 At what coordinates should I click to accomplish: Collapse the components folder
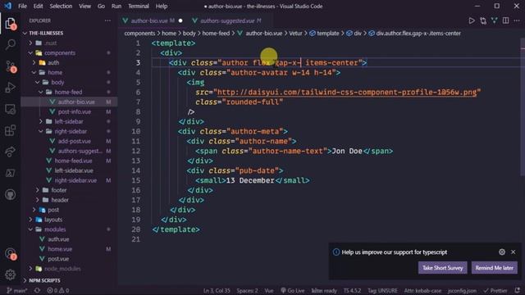coord(30,52)
